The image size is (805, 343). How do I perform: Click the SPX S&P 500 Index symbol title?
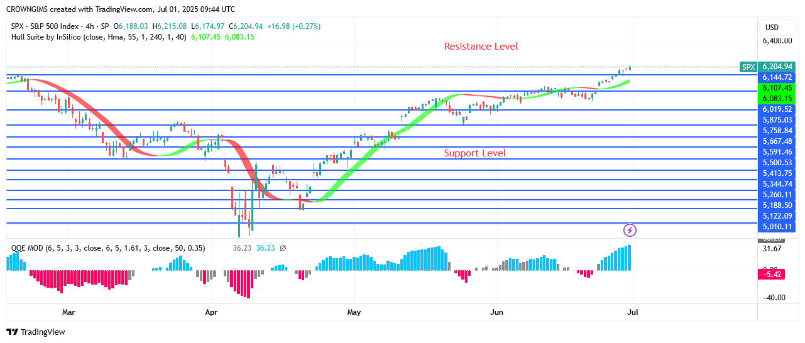click(x=60, y=26)
